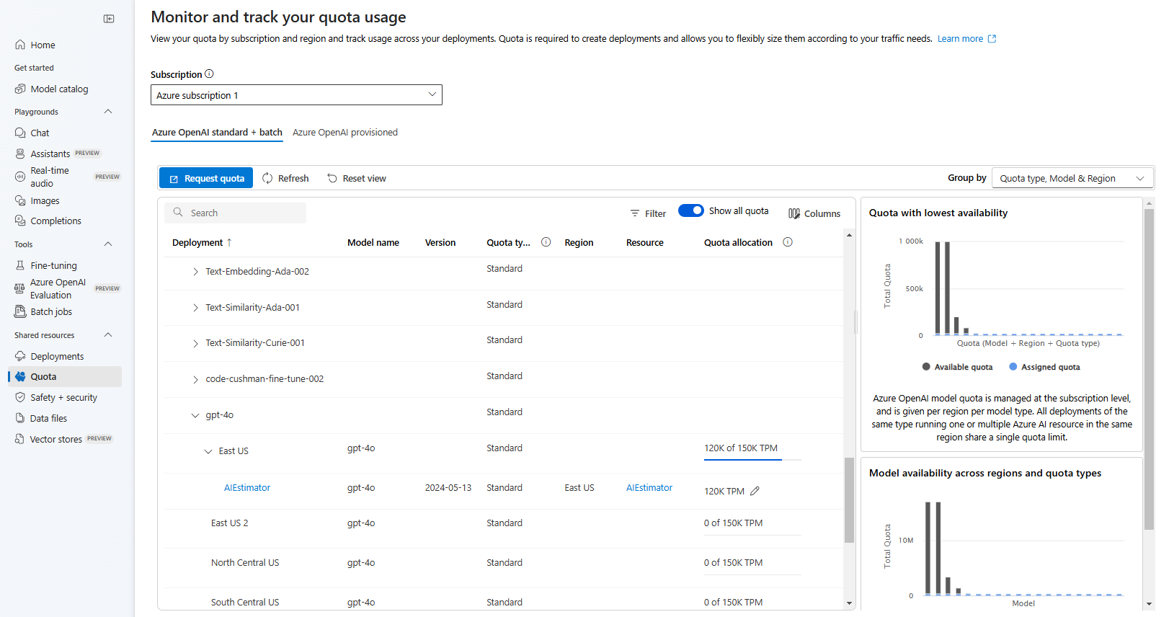Click the Model name column header
The height and width of the screenshot is (617, 1169).
pyautogui.click(x=373, y=242)
